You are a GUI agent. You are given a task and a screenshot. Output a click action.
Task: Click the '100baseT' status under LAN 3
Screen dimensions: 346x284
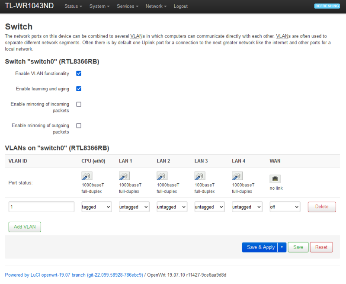pyautogui.click(x=204, y=185)
